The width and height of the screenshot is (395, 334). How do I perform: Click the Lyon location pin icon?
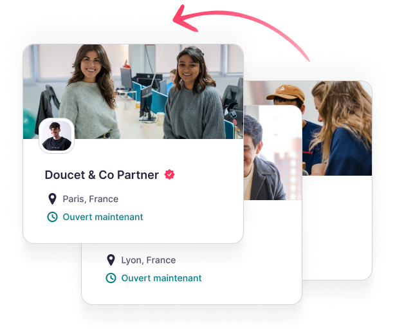(x=111, y=260)
